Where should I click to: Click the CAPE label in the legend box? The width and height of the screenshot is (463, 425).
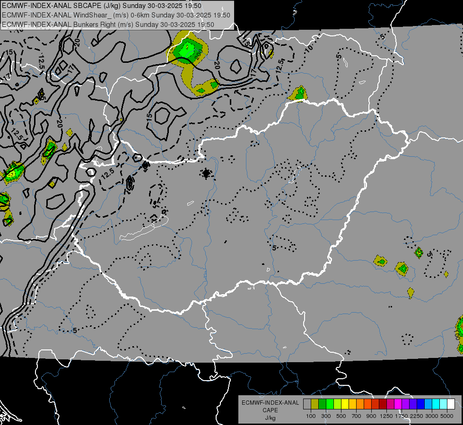pyautogui.click(x=270, y=410)
